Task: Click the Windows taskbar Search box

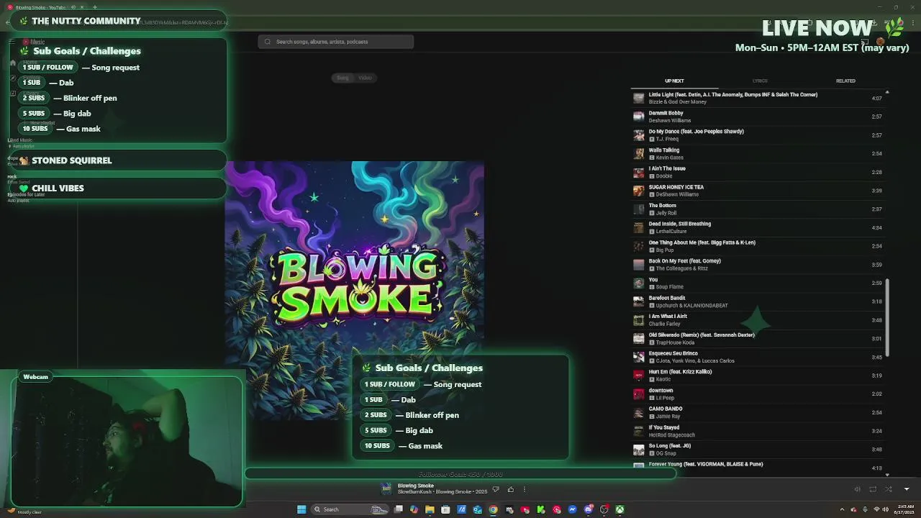Action: [350, 509]
